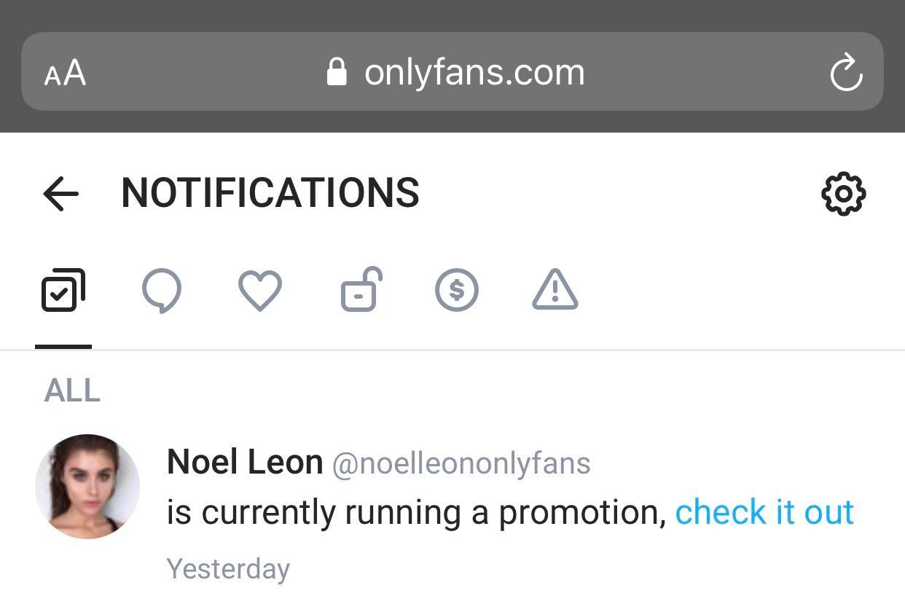Tap the NOTIFICATIONS page title
Image resolution: width=905 pixels, height=612 pixels.
[x=270, y=193]
